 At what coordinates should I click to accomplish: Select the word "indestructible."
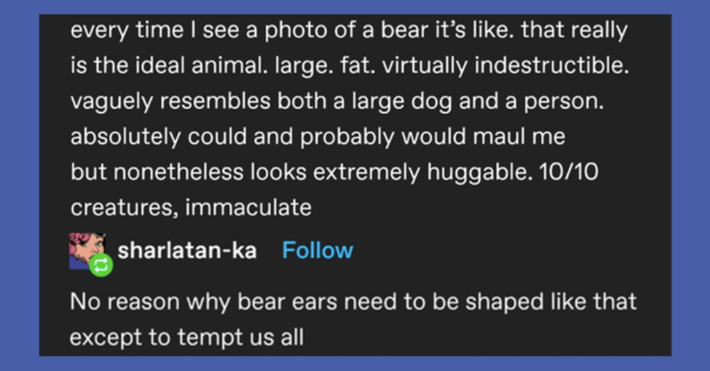coord(551,66)
